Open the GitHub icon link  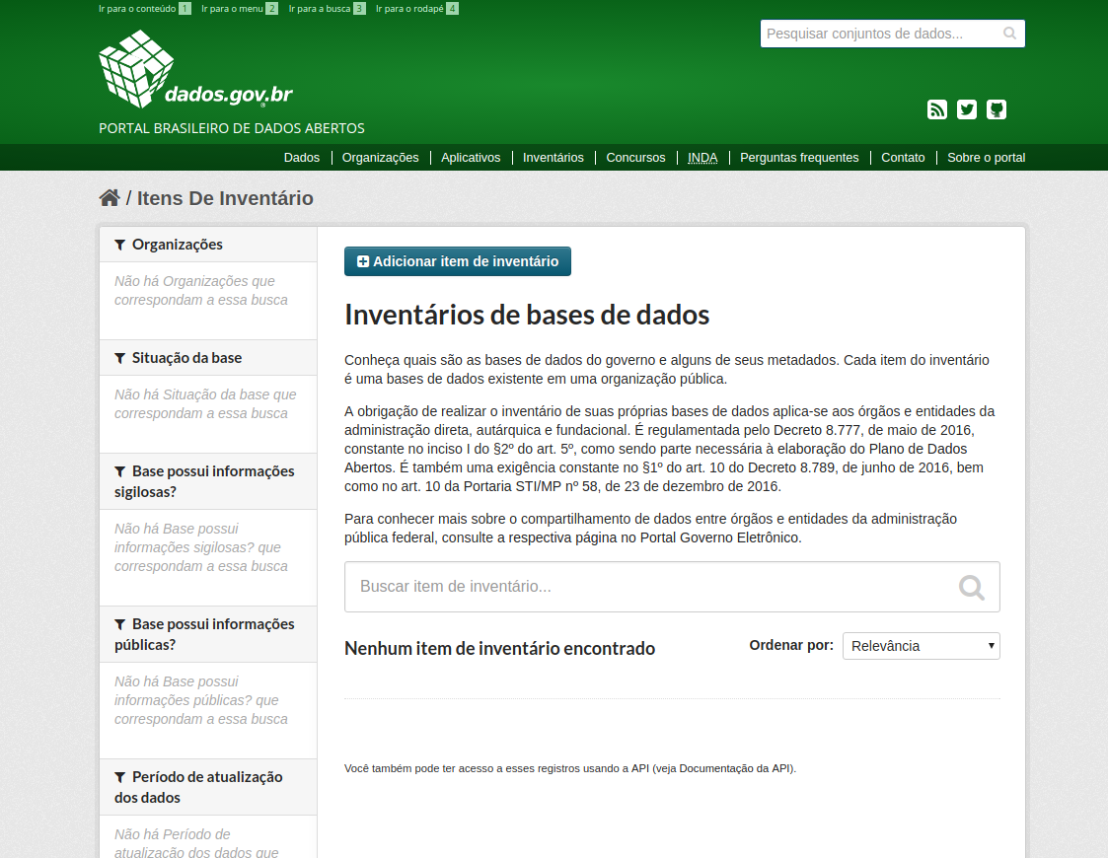[x=997, y=109]
